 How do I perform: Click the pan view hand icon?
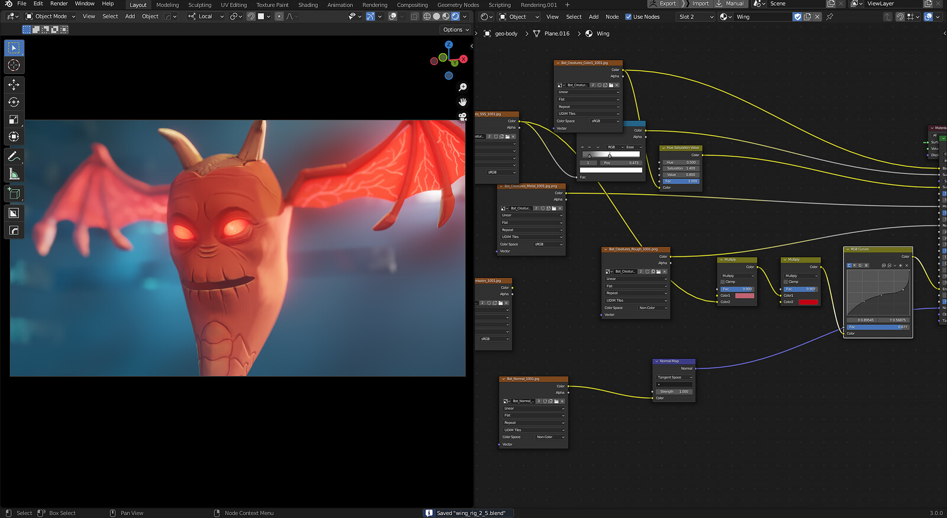(x=463, y=102)
